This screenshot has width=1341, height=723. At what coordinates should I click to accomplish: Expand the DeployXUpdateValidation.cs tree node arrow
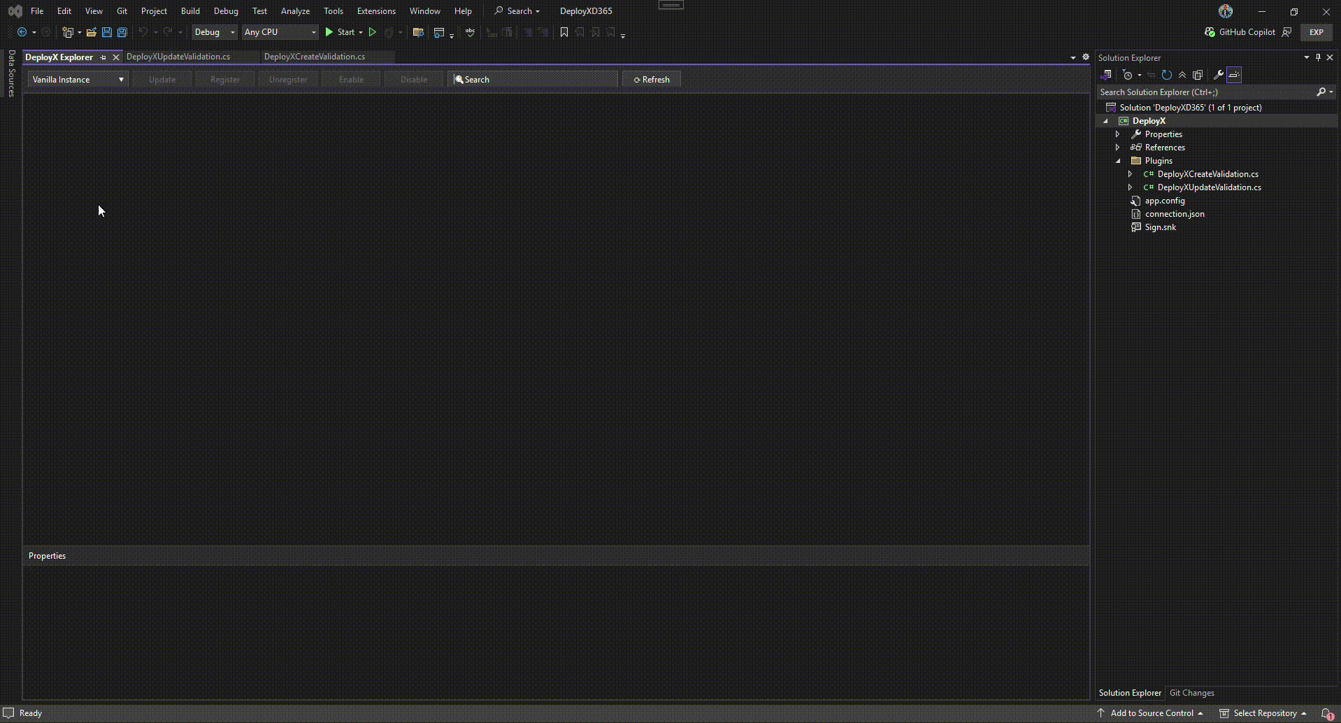coord(1130,187)
